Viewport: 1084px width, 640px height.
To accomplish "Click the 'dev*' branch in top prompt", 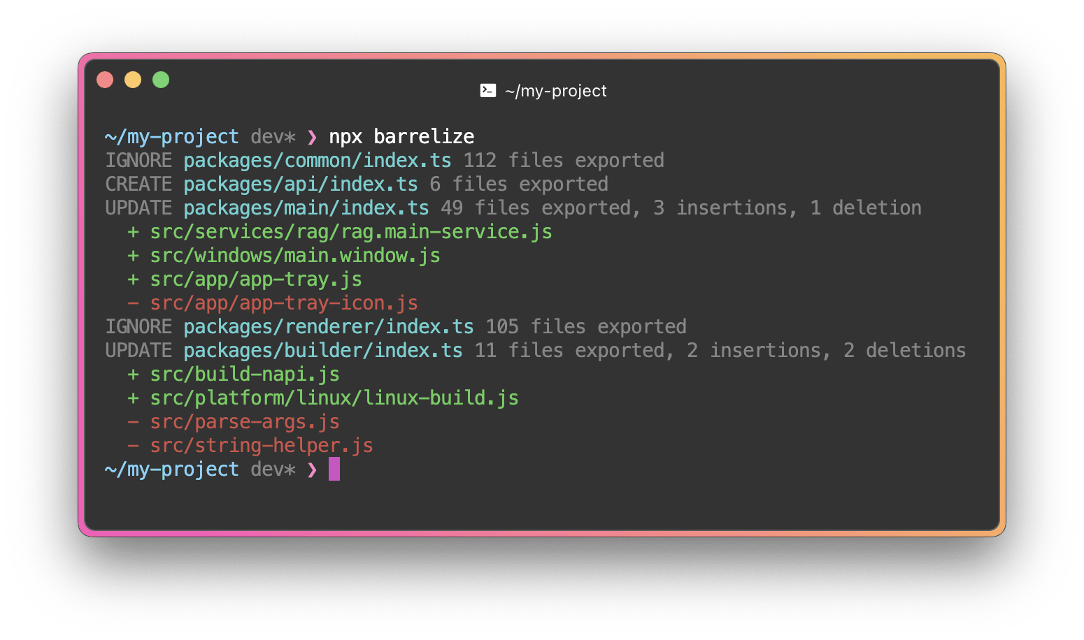I will click(273, 136).
